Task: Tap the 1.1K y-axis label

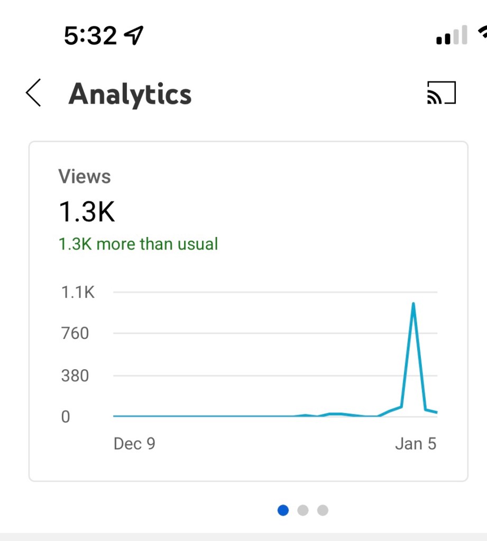Action: [x=78, y=292]
